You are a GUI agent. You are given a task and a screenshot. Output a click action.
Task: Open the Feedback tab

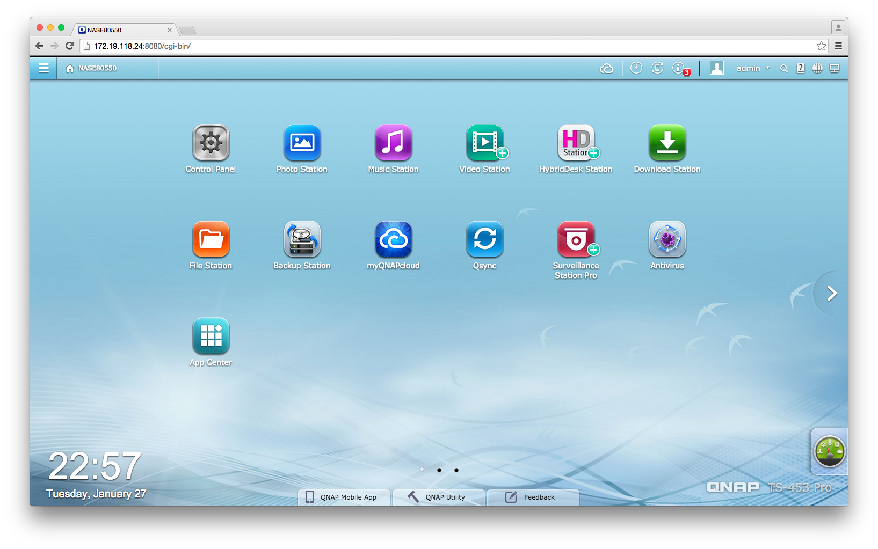pos(533,497)
